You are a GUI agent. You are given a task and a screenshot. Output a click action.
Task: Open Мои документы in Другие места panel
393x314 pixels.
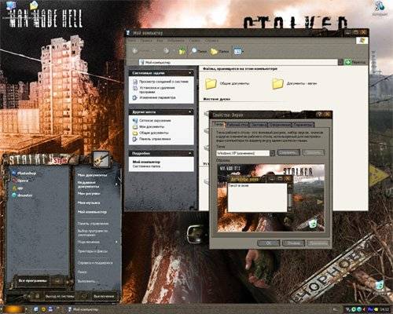click(x=149, y=126)
